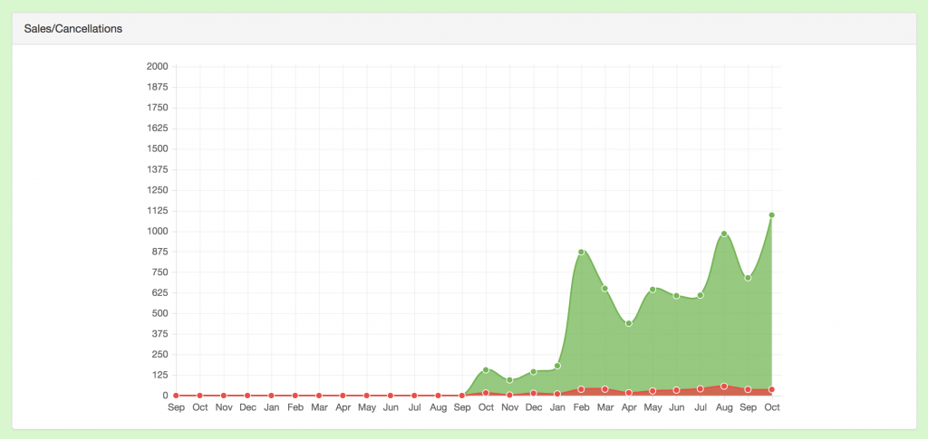928x439 pixels.
Task: Click y-axis label 1625
Action: click(x=158, y=129)
